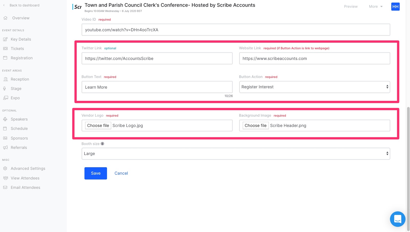Click the Back to dashboard arrow
This screenshot has width=410, height=232.
pyautogui.click(x=4, y=5)
